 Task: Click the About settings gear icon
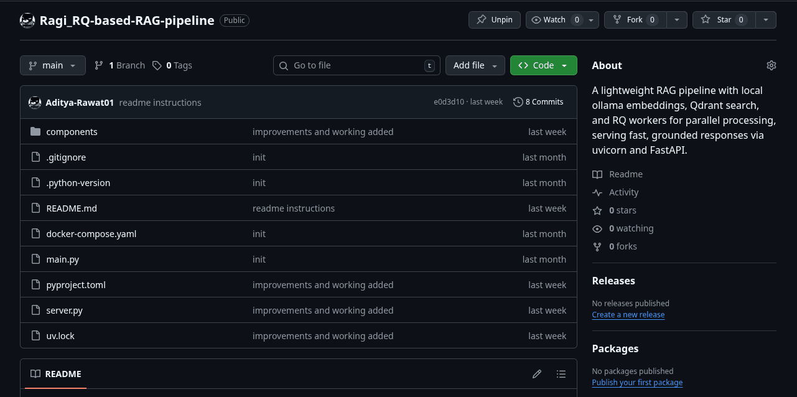[x=771, y=65]
